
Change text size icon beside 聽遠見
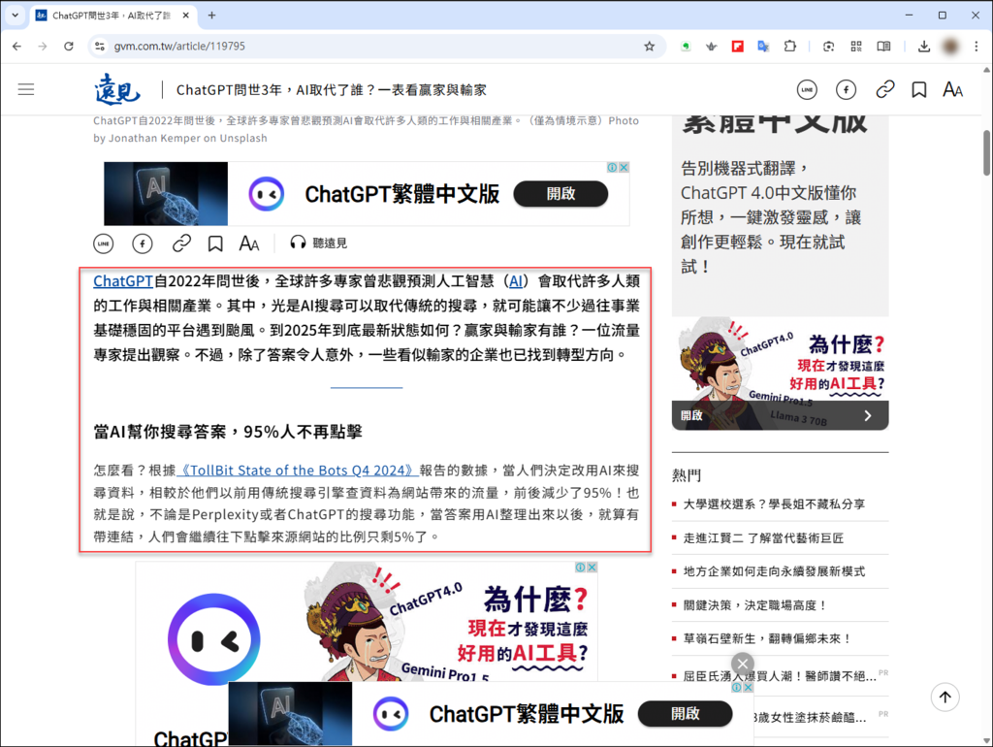[x=249, y=244]
